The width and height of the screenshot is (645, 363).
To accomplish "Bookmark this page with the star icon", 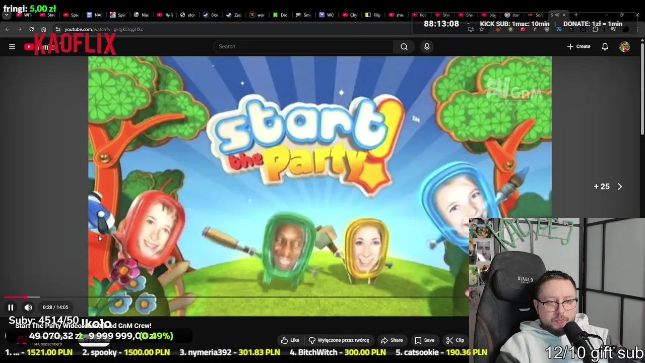I will click(482, 29).
